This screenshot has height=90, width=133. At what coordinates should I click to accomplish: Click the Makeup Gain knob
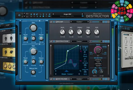pyautogui.click(x=33, y=72)
